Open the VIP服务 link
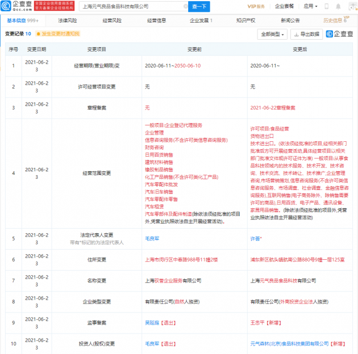The width and height of the screenshot is (358, 354). (256, 6)
